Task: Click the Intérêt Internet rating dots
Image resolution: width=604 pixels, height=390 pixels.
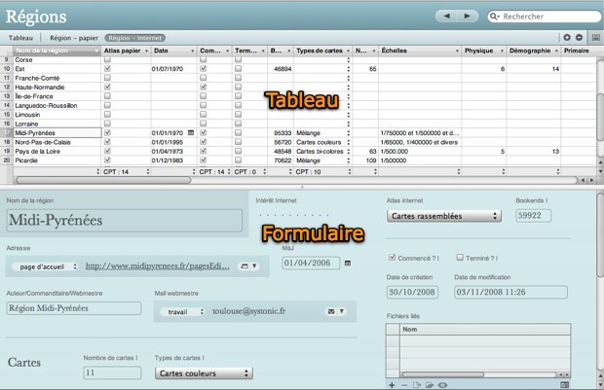Action: pos(294,215)
